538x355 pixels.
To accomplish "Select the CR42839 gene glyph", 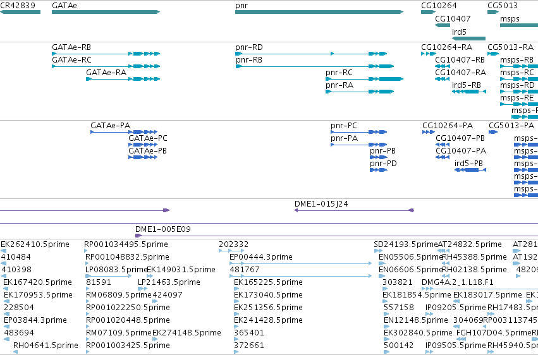I will click(20, 12).
